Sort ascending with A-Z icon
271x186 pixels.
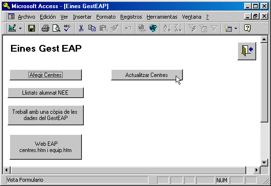(167, 28)
